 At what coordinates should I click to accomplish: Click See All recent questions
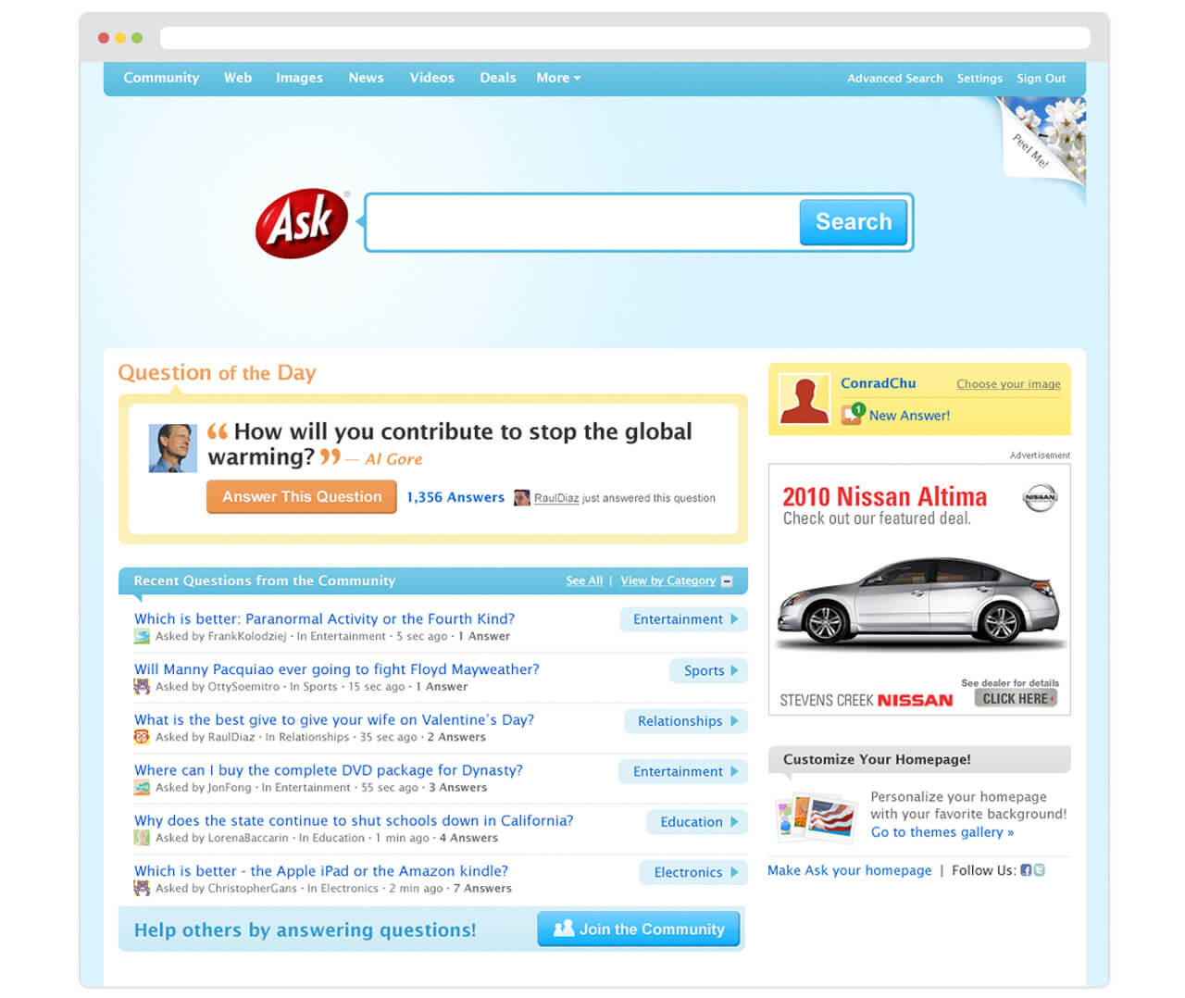tap(584, 581)
